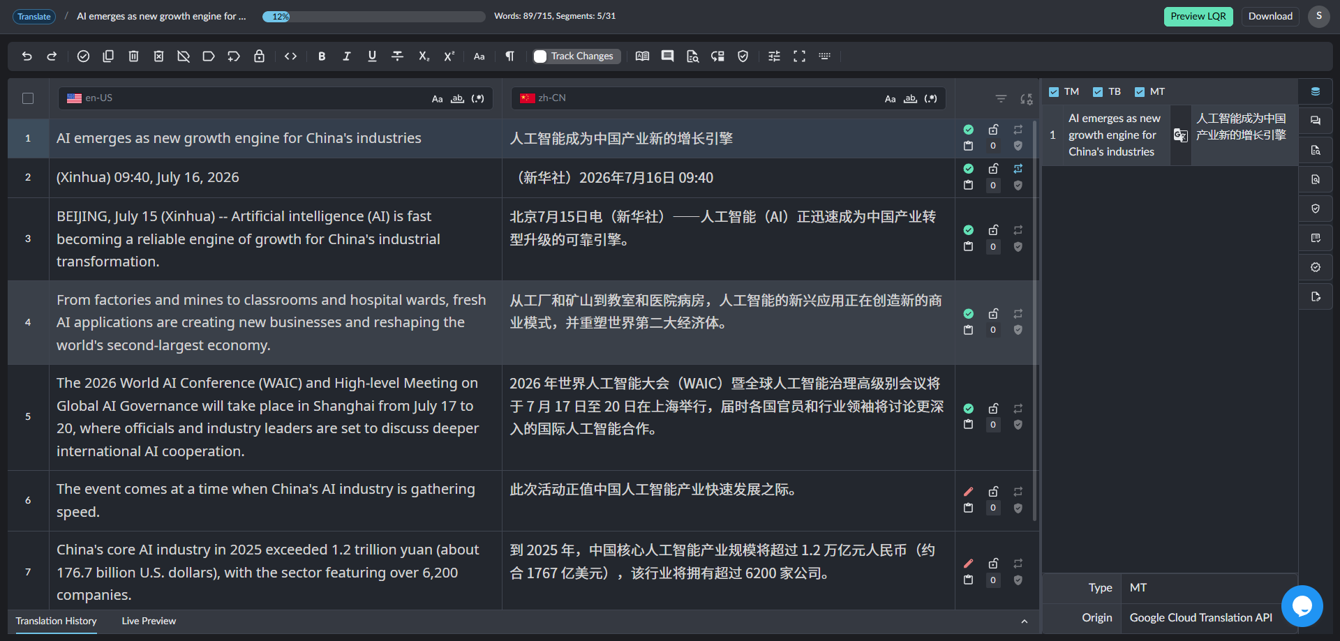Open the HTML tags code icon
This screenshot has height=641, width=1340.
291,56
